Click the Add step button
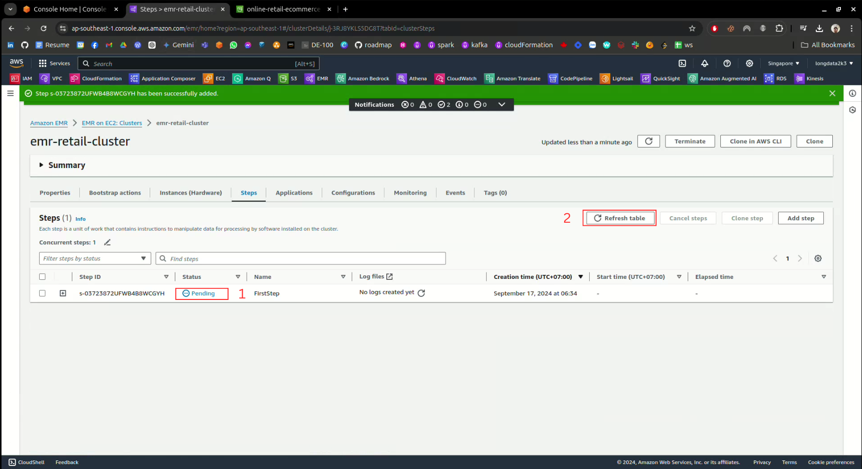 pyautogui.click(x=800, y=218)
